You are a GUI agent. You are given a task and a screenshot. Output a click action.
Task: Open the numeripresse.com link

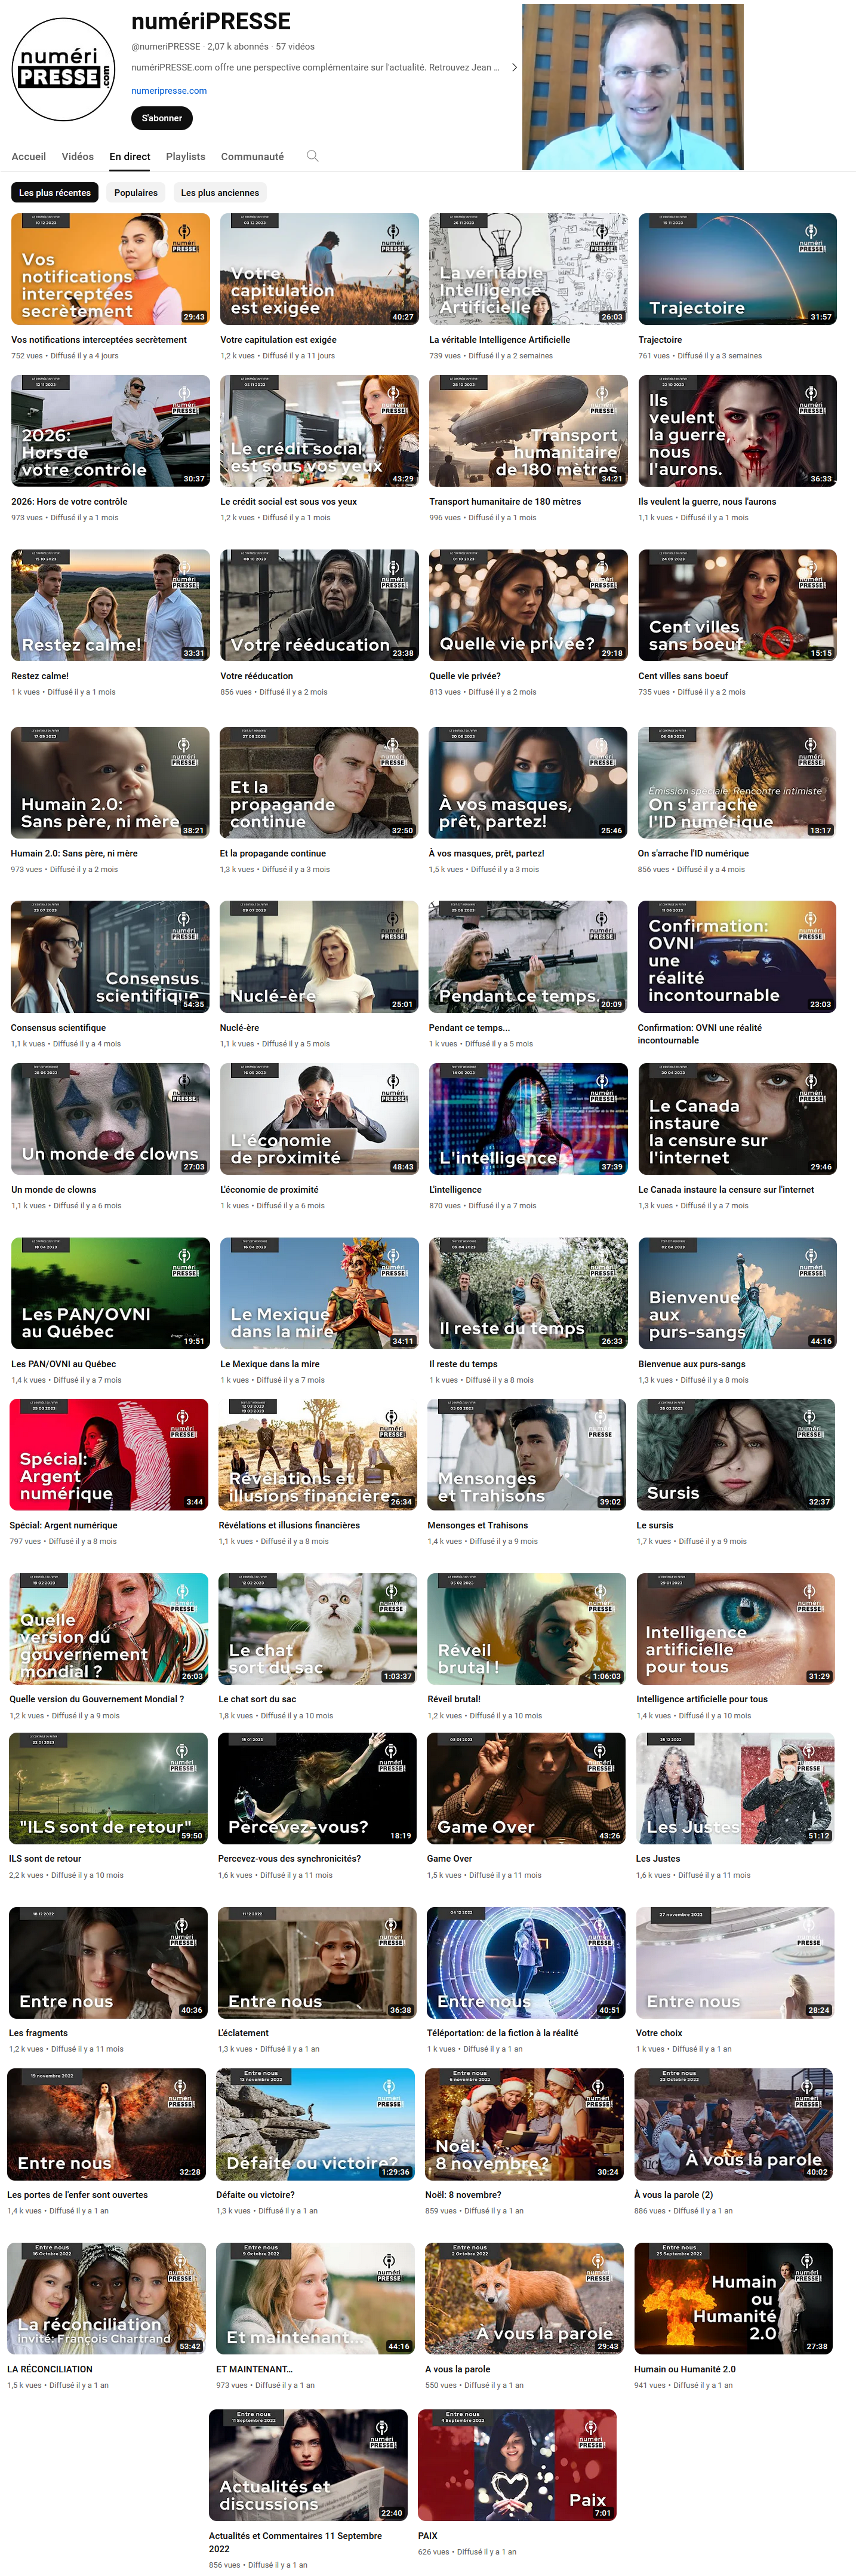click(169, 91)
